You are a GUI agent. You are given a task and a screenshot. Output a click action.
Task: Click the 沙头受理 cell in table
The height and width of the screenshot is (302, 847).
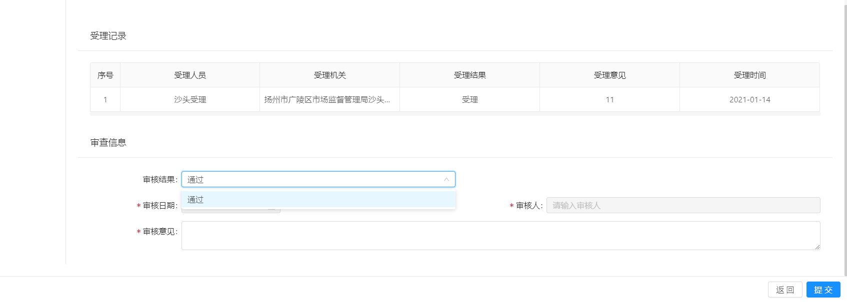pyautogui.click(x=190, y=100)
